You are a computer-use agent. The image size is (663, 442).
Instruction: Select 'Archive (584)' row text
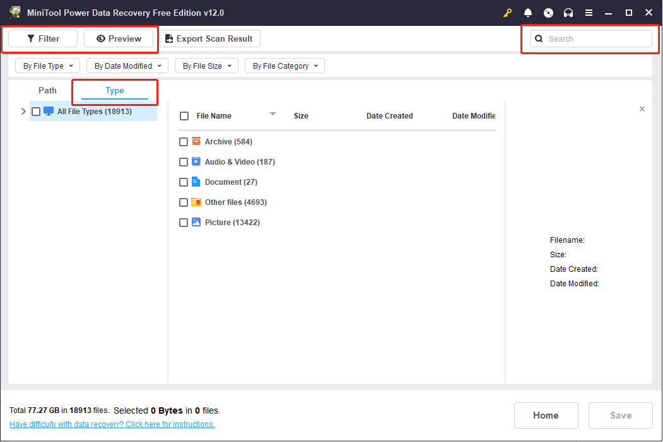(228, 142)
